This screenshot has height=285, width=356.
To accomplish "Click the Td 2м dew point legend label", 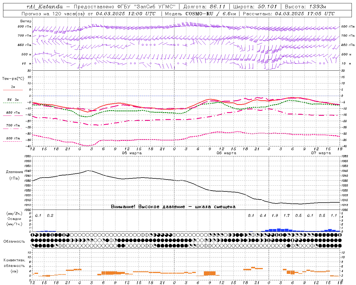I will [13, 100].
